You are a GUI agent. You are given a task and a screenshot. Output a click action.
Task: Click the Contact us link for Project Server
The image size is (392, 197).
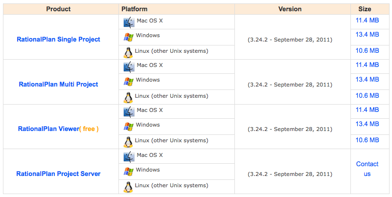point(367,169)
